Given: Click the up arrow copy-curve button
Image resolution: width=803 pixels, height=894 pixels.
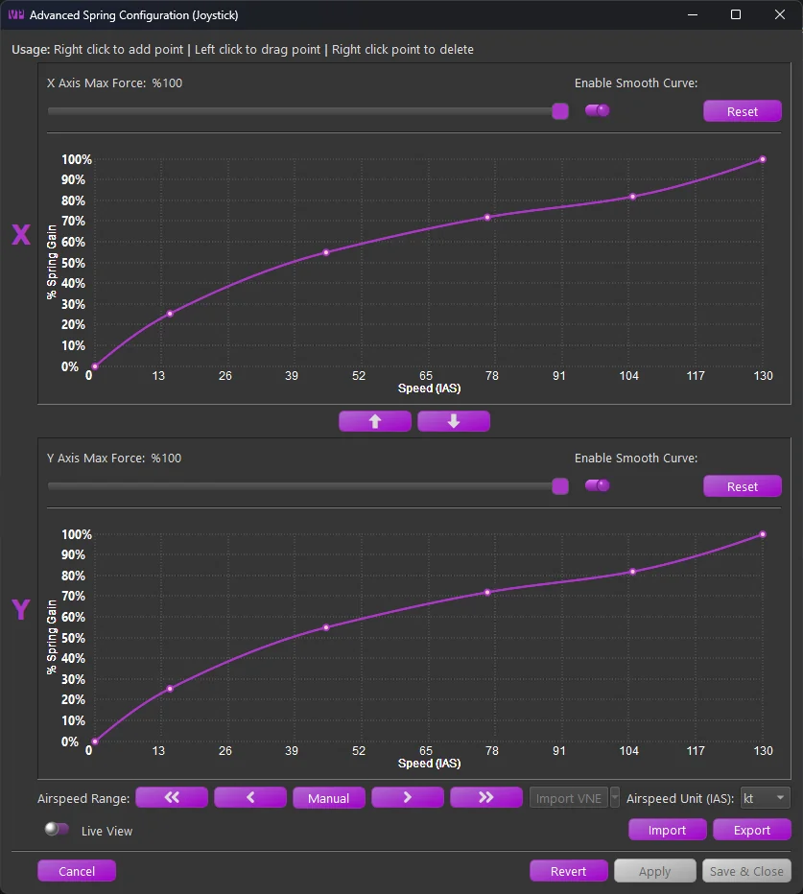Looking at the screenshot, I should [375, 421].
